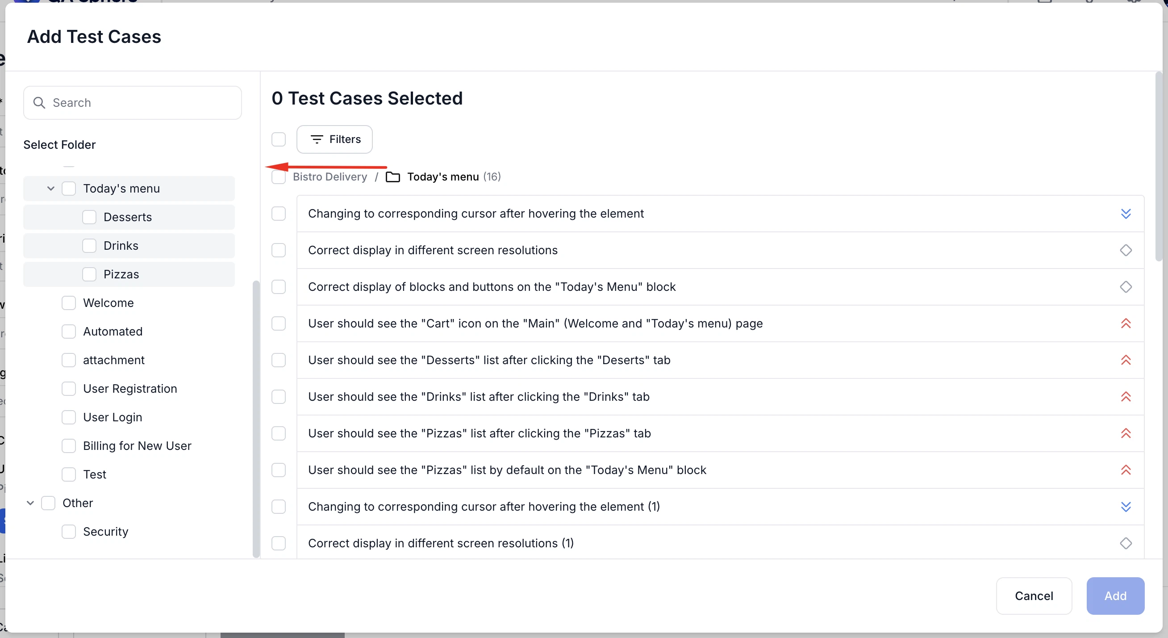Click the funnel icon on the Filters button
This screenshot has height=638, width=1168.
tap(317, 139)
